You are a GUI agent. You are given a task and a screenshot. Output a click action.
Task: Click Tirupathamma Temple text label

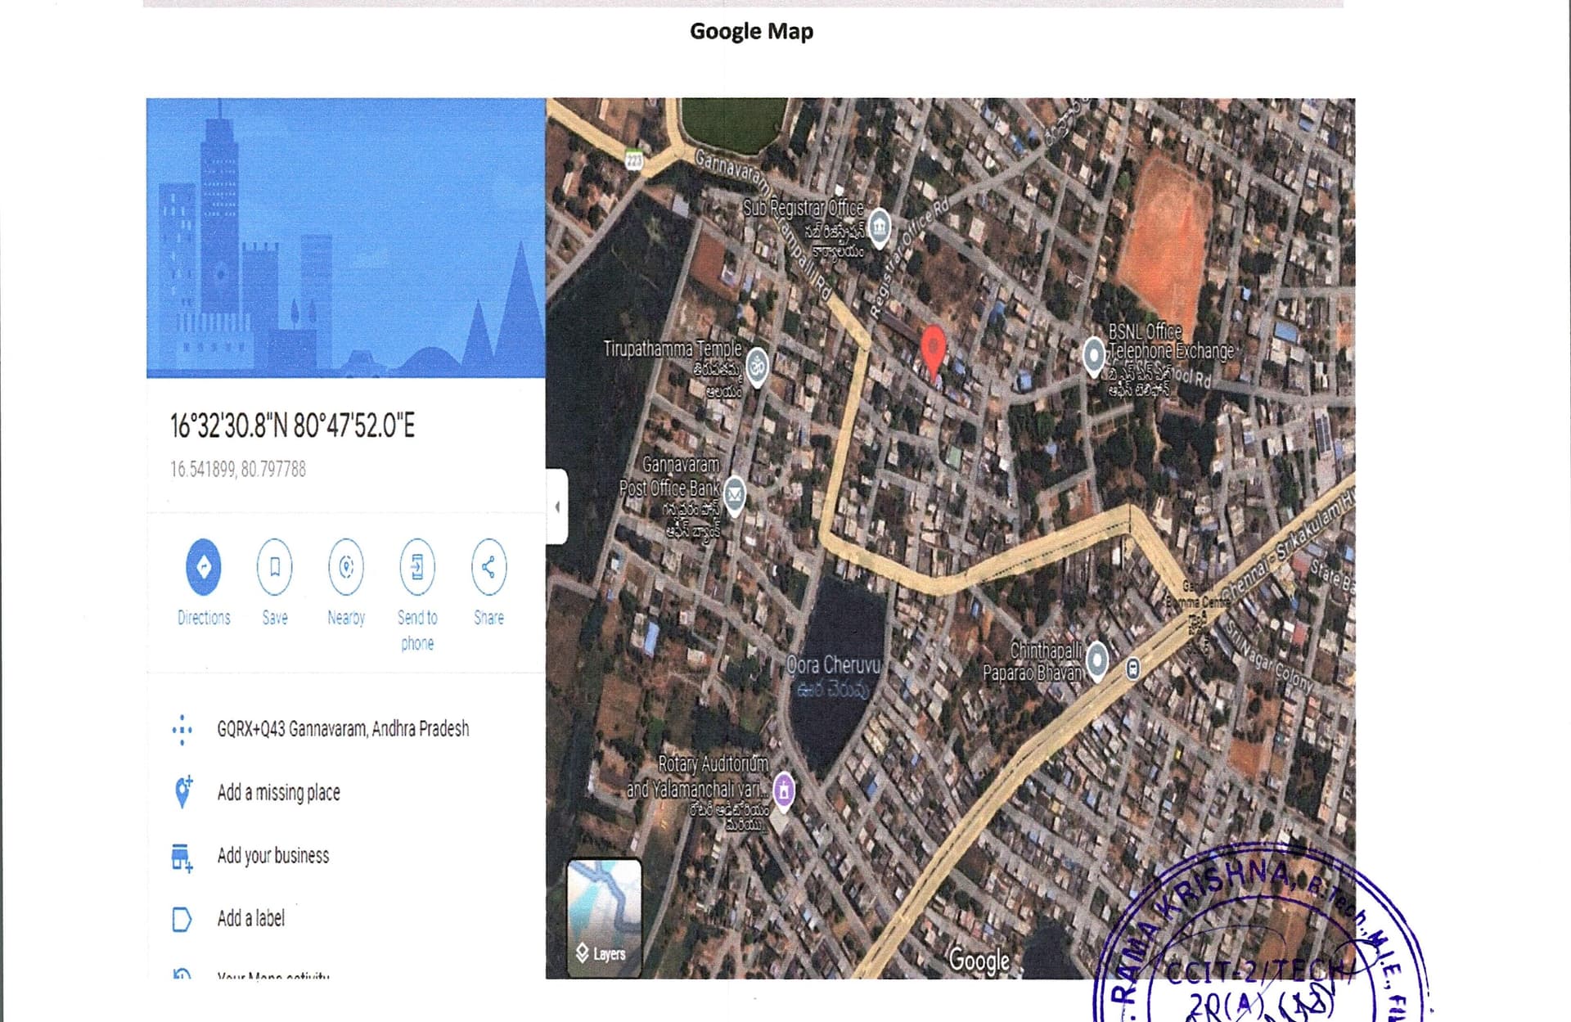pyautogui.click(x=673, y=349)
